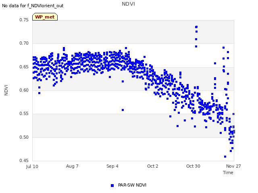Click the vertical NDVI axis label

coord(6,90)
